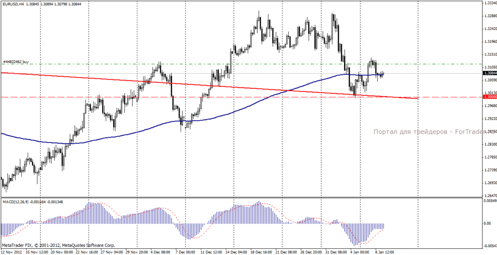This screenshot has height=255, width=497.
Task: Select the 12 Nov 2012 date label
Action: point(11,252)
